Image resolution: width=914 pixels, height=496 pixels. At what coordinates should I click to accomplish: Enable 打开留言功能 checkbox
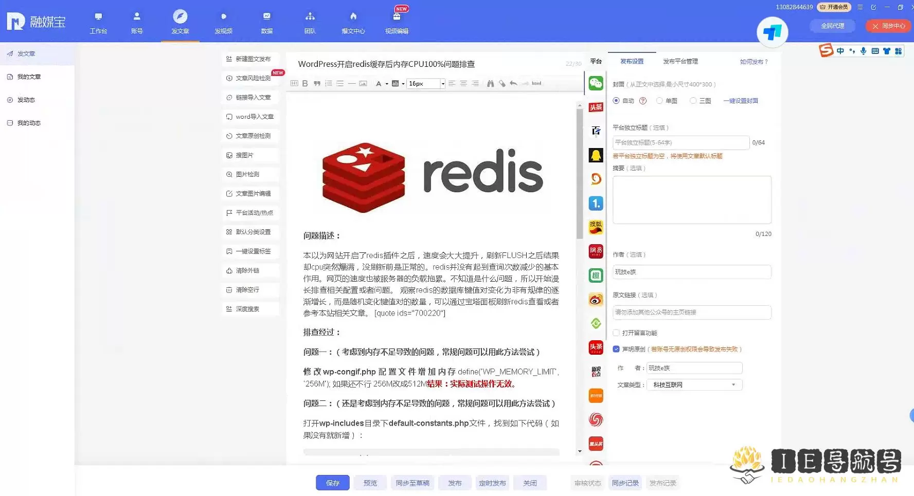[616, 333]
